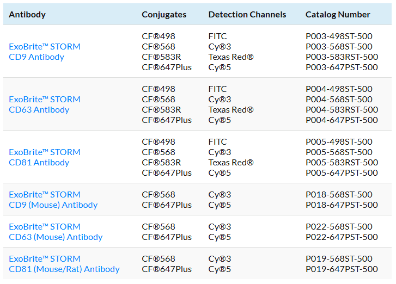Follow the ExoBrite STORM CD9 (Mouse) Antibody link
The height and width of the screenshot is (284, 396).
[x=53, y=200]
